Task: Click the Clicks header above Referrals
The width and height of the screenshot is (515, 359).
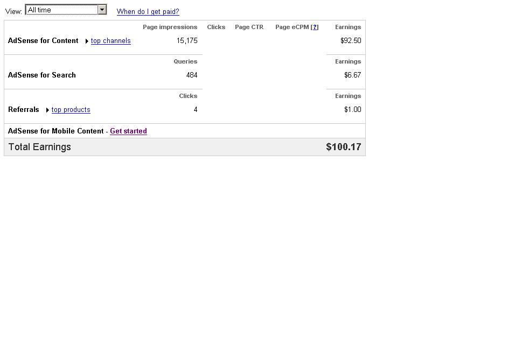Action: pos(188,96)
